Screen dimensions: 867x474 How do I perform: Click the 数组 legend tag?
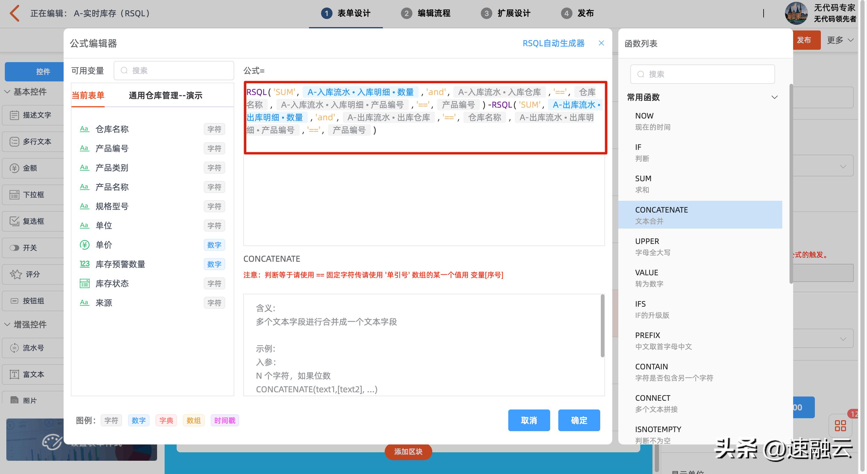coord(194,420)
